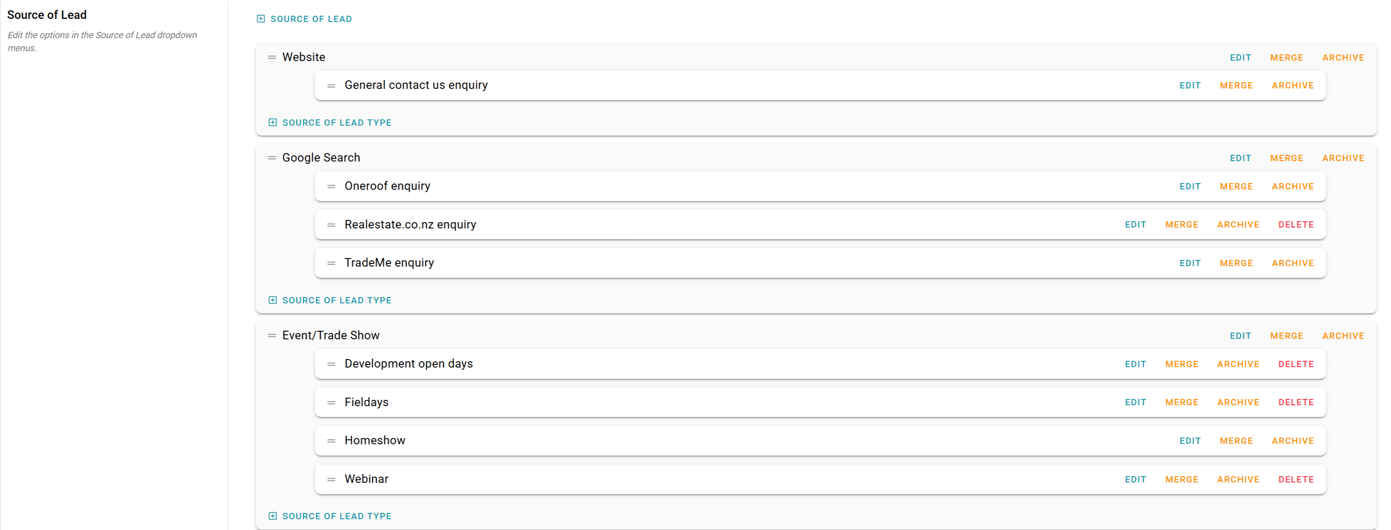
Task: Click the drag handle icon next to Website
Action: (x=272, y=57)
